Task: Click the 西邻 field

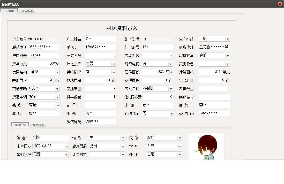Action: point(214,105)
